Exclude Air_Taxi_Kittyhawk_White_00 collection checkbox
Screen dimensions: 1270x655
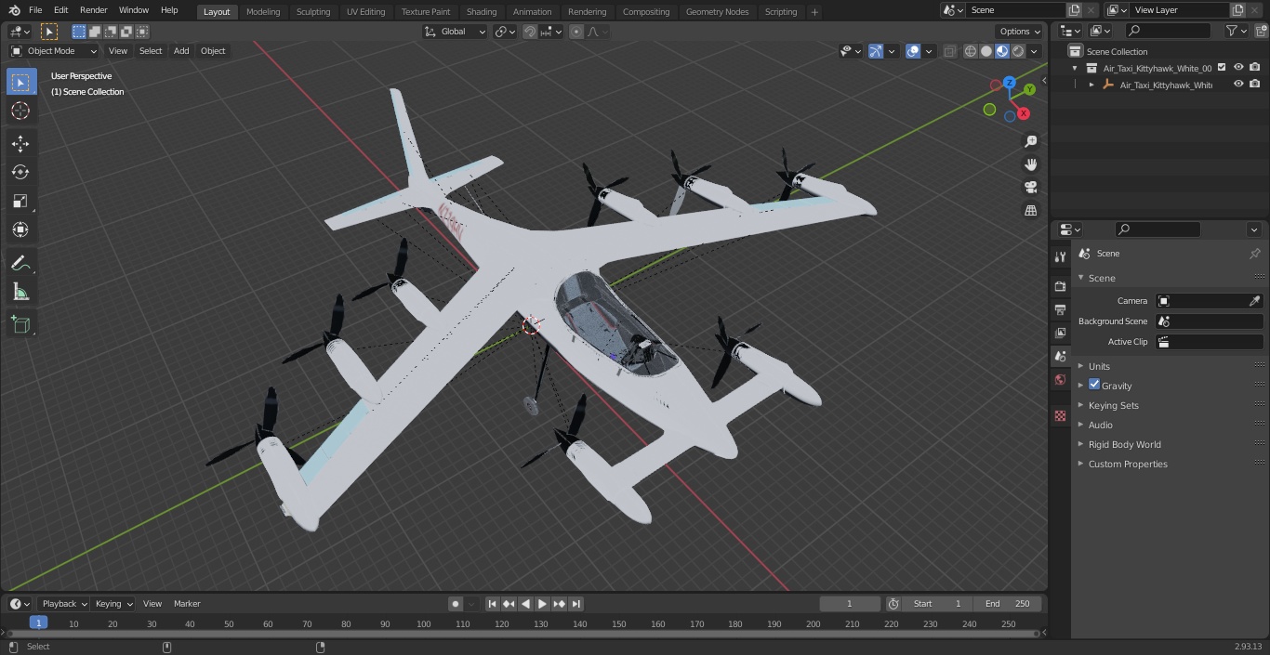pos(1222,68)
